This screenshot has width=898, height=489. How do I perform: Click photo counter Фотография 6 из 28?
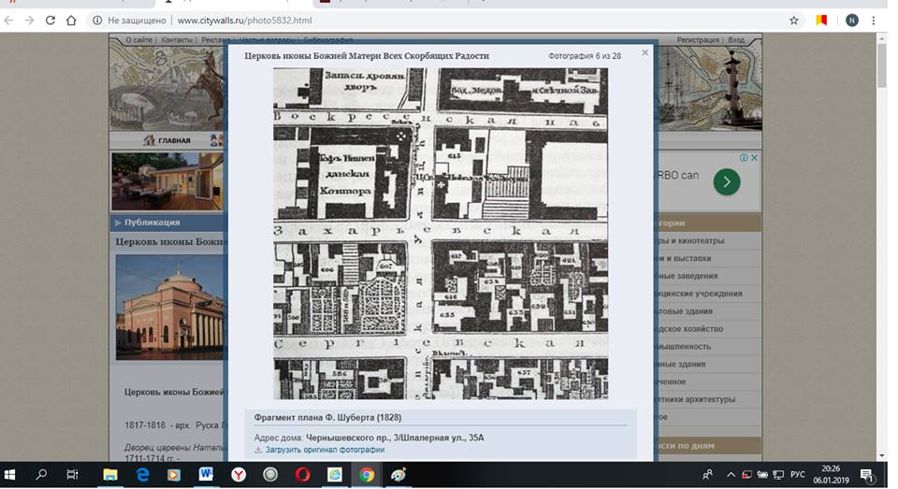(584, 56)
